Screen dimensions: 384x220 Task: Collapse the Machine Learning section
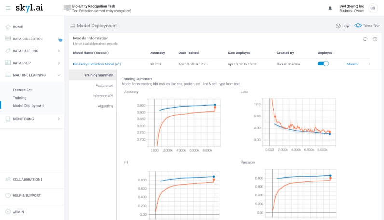(59, 75)
